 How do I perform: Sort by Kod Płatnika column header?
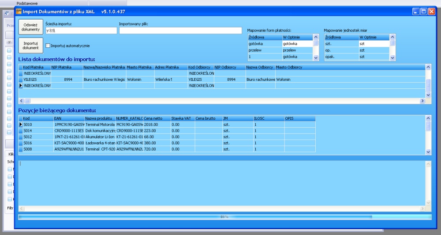(36, 67)
